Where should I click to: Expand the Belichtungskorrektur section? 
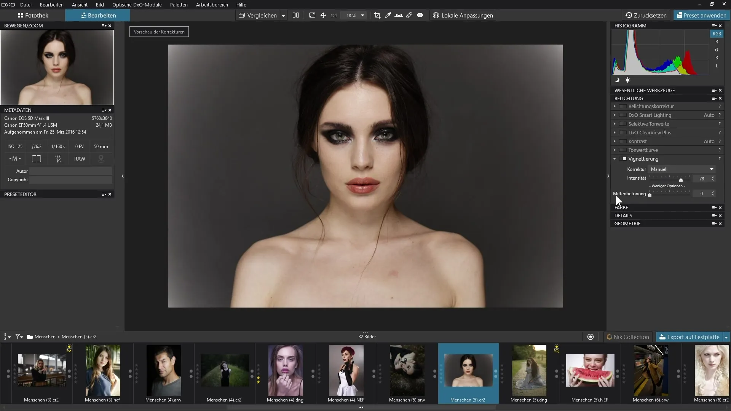[x=614, y=107]
